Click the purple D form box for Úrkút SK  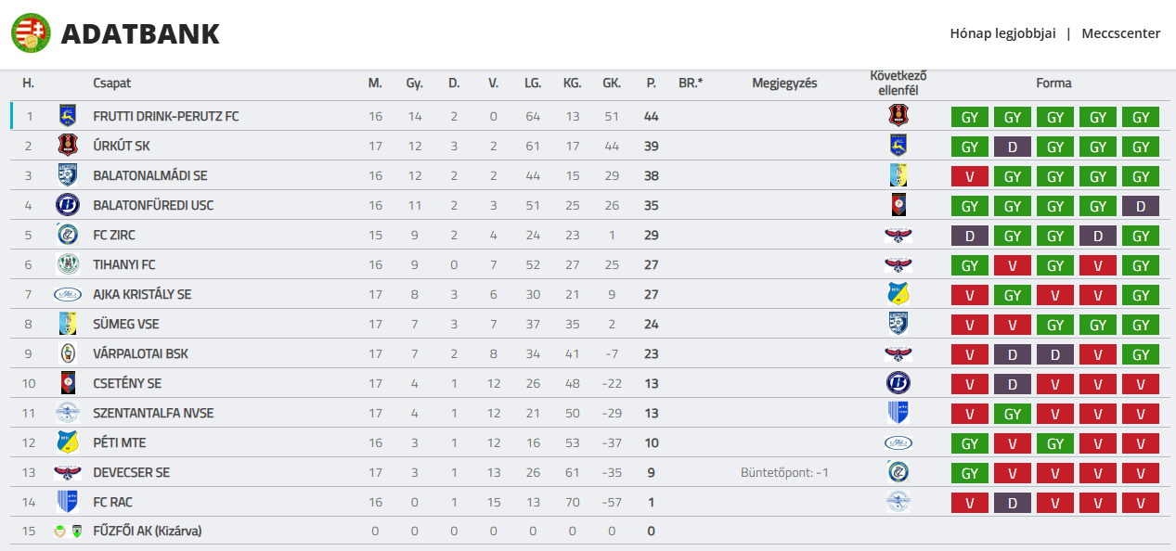pyautogui.click(x=1012, y=147)
